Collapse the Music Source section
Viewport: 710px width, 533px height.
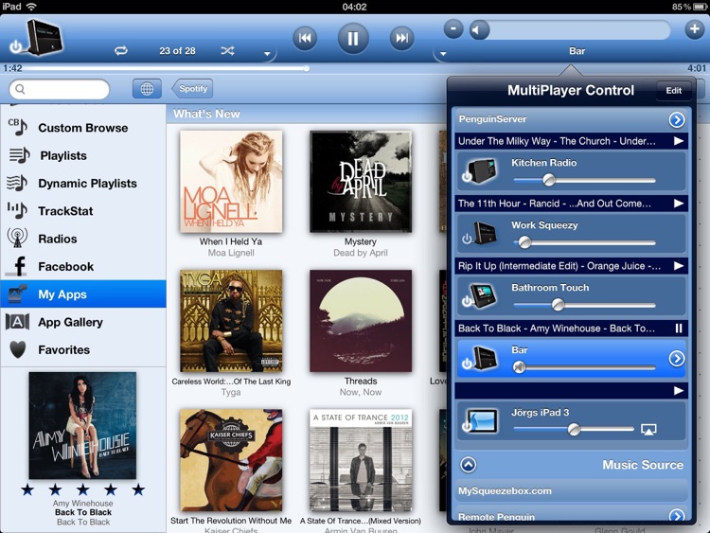(469, 465)
